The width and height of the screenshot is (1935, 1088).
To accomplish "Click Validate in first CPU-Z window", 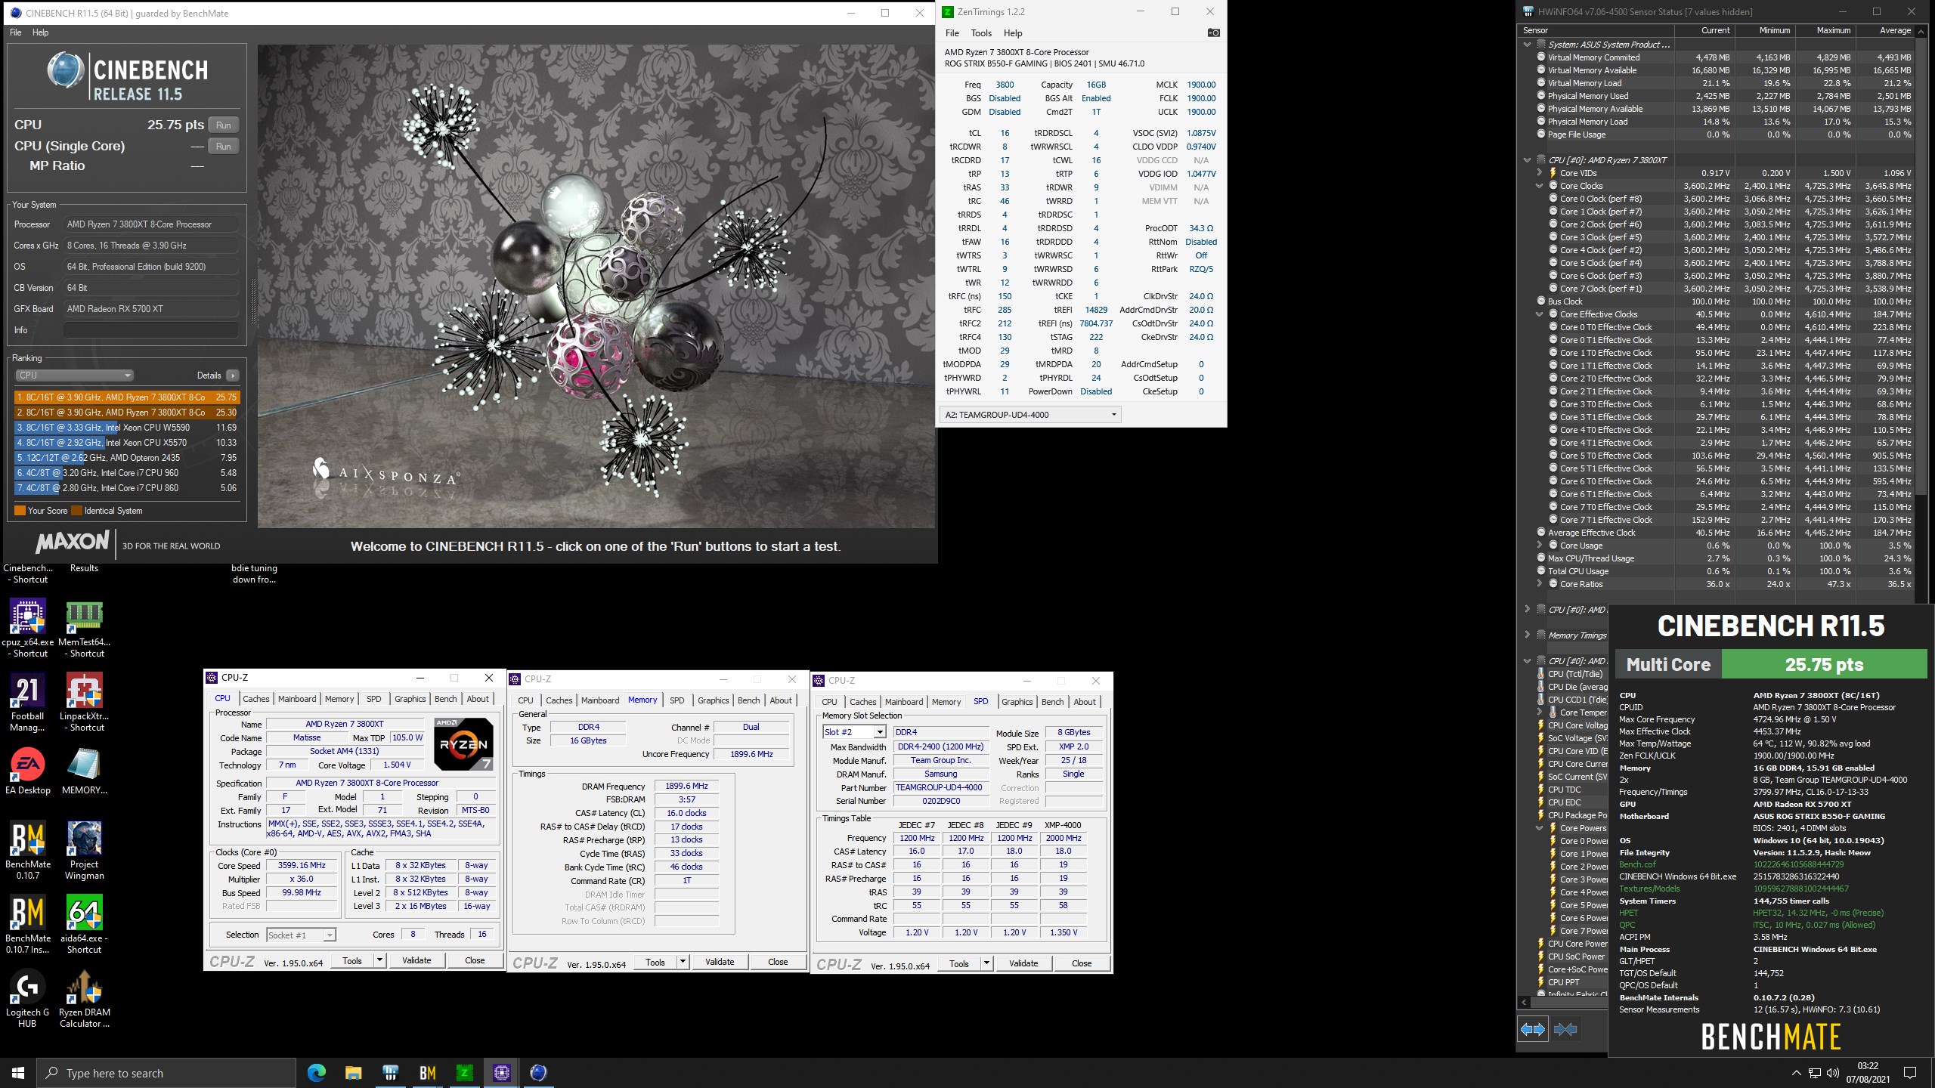I will (x=416, y=960).
